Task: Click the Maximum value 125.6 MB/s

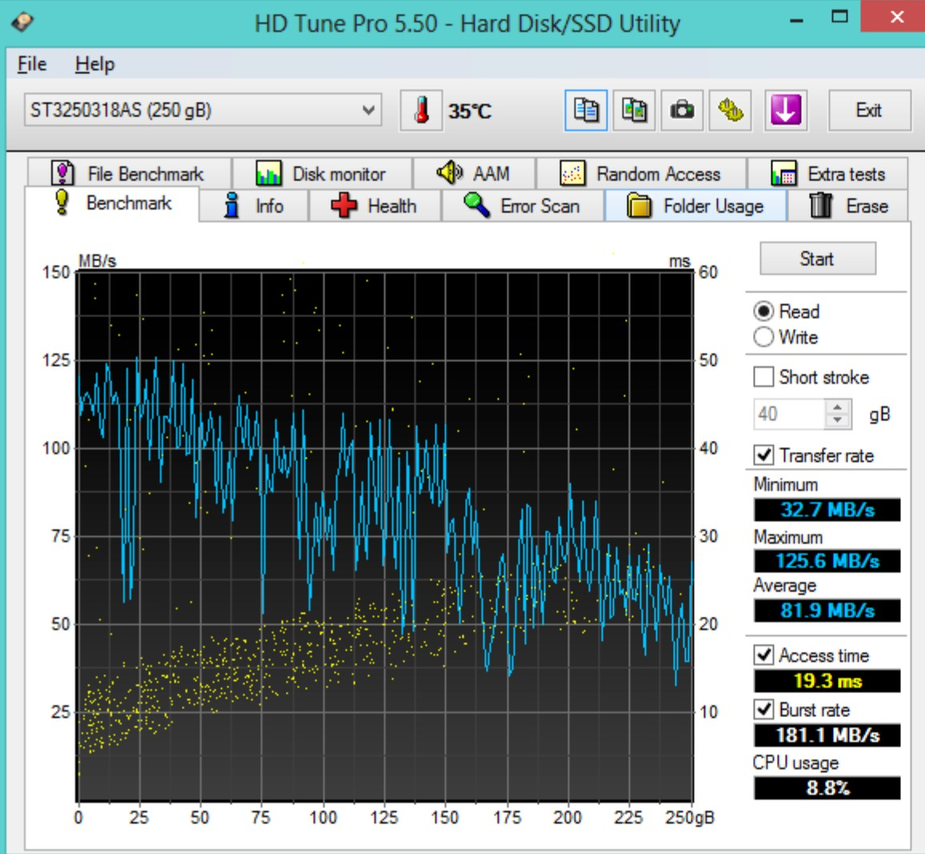Action: [827, 561]
